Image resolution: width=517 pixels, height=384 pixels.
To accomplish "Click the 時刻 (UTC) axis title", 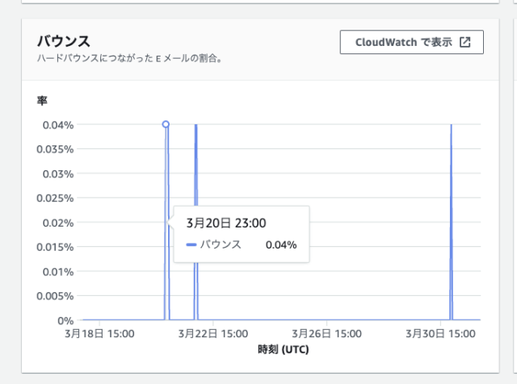I will tap(284, 349).
